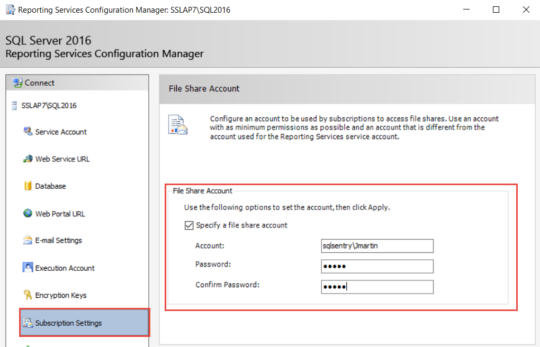Click the SQL Server 2016 heading
The image size is (540, 347).
pos(48,41)
